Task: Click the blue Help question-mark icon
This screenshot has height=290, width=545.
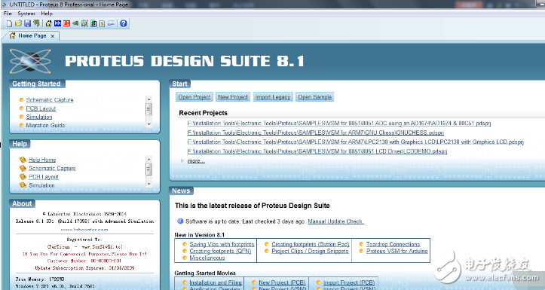Action: [x=124, y=23]
